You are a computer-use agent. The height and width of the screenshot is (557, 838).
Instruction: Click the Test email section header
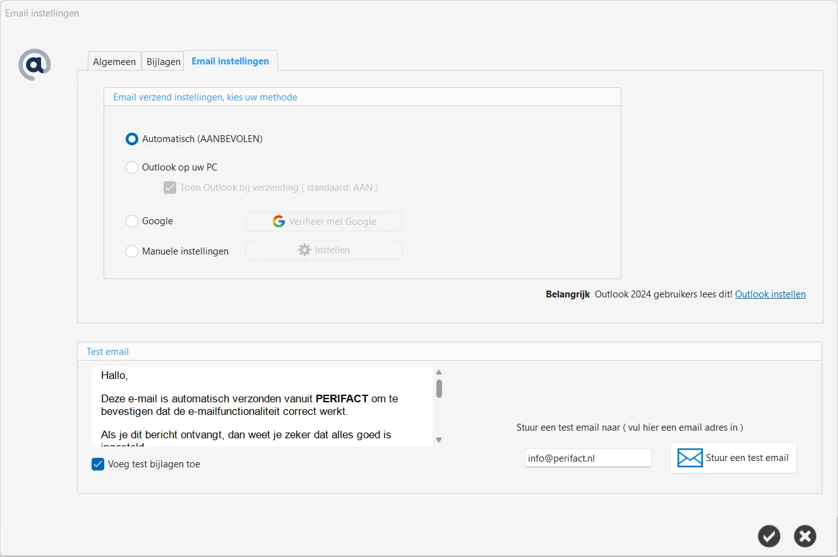click(x=108, y=352)
